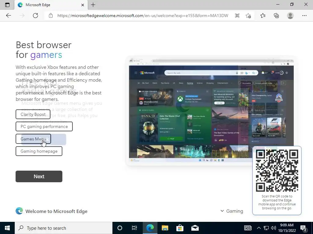Viewport: 313px width, 234px height.
Task: Open the Favorites list
Action: (263, 16)
